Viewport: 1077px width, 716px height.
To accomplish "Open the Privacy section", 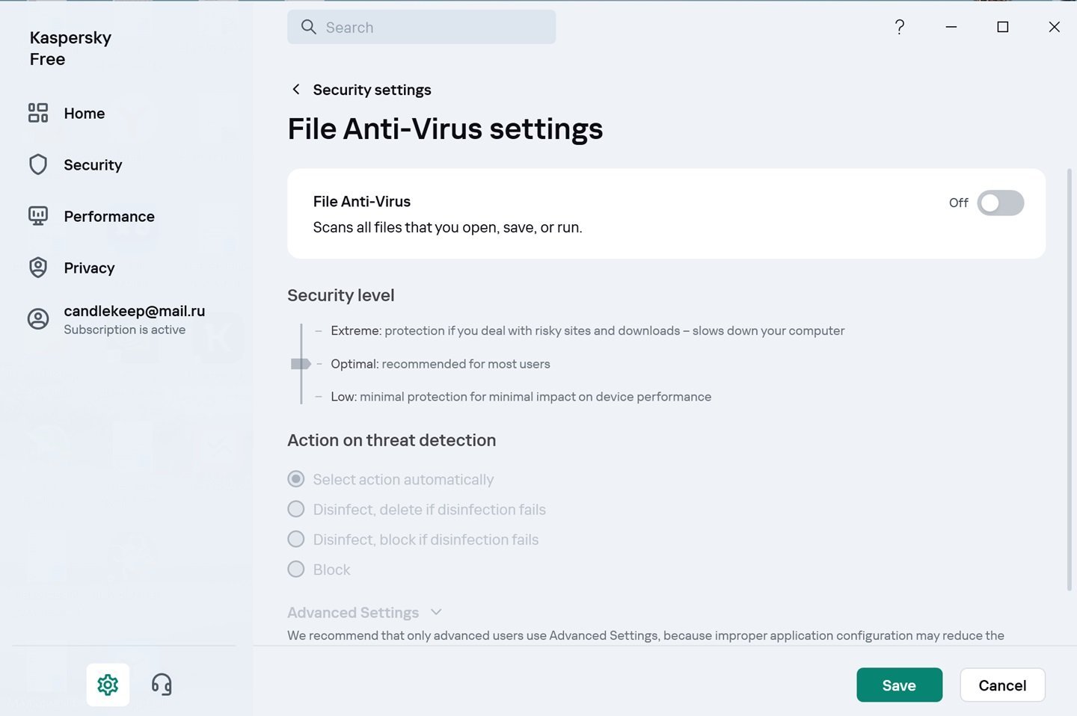I will click(x=89, y=268).
